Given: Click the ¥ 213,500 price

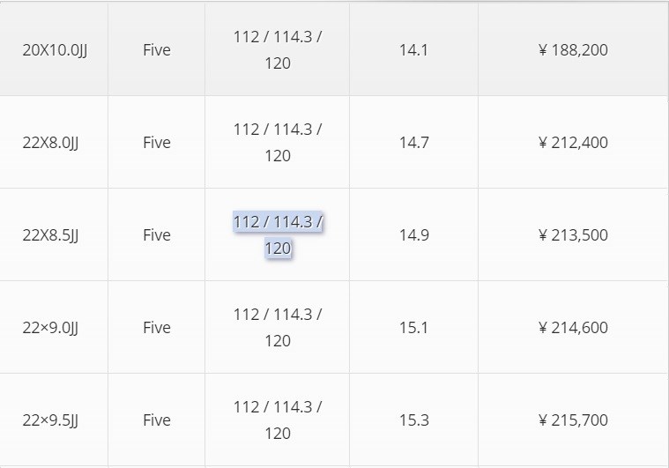Looking at the screenshot, I should coord(573,235).
